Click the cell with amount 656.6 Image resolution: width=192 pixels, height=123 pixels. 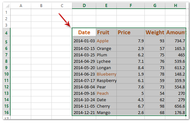point(176,106)
